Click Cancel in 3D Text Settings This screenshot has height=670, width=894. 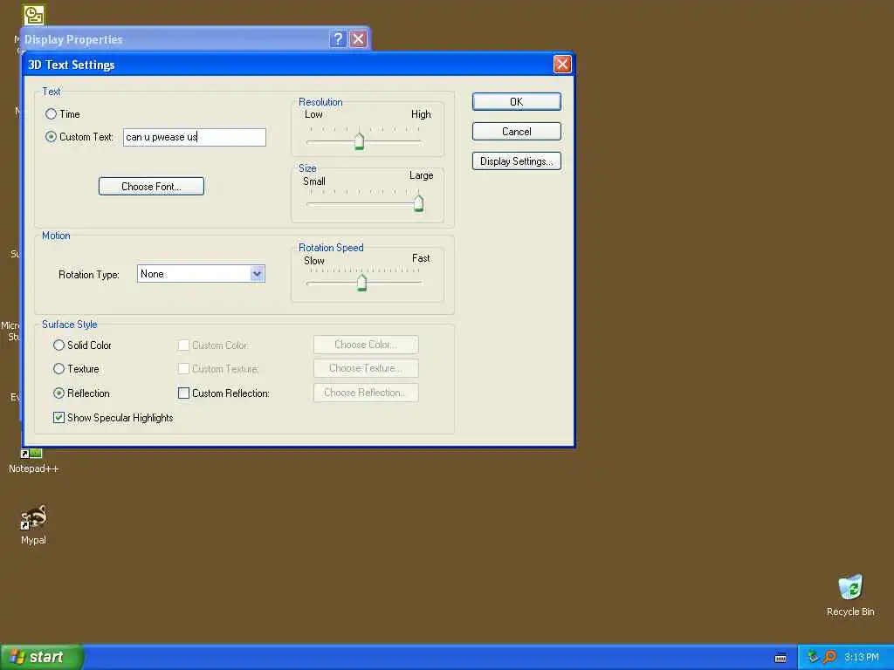(517, 132)
